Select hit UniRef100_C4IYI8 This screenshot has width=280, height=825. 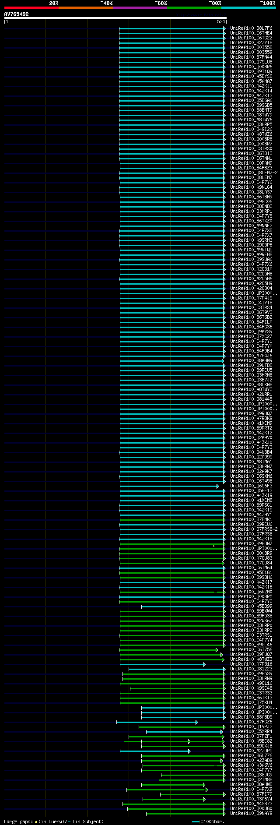tap(251, 303)
